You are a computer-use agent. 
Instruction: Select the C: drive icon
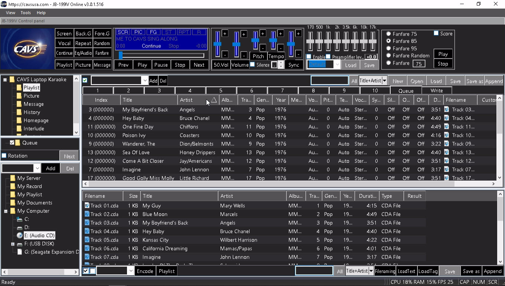[20, 219]
